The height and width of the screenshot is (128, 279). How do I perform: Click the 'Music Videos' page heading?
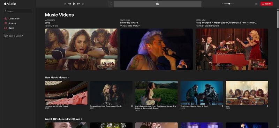point(59,15)
